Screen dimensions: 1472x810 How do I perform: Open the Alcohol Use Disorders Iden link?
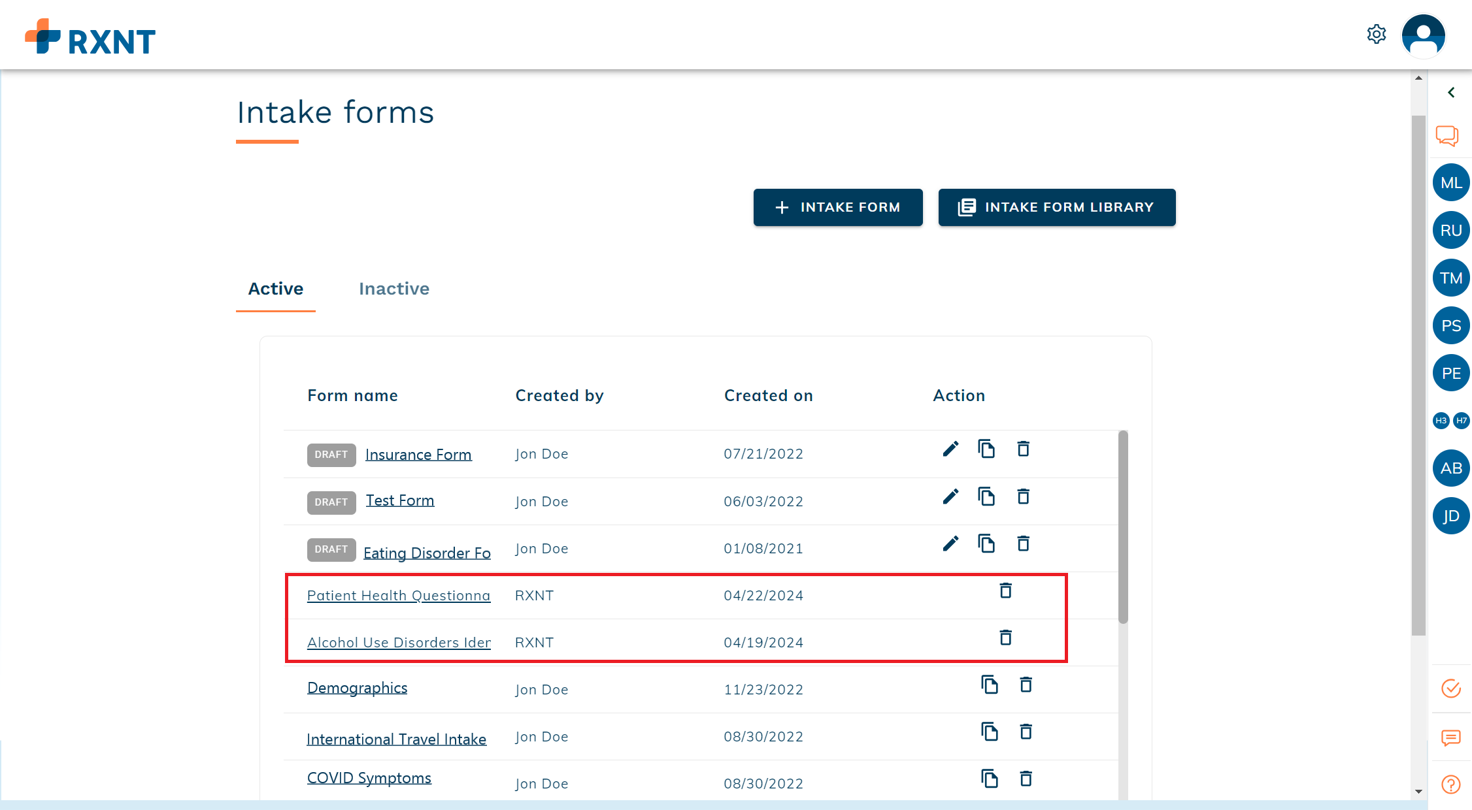coord(399,643)
